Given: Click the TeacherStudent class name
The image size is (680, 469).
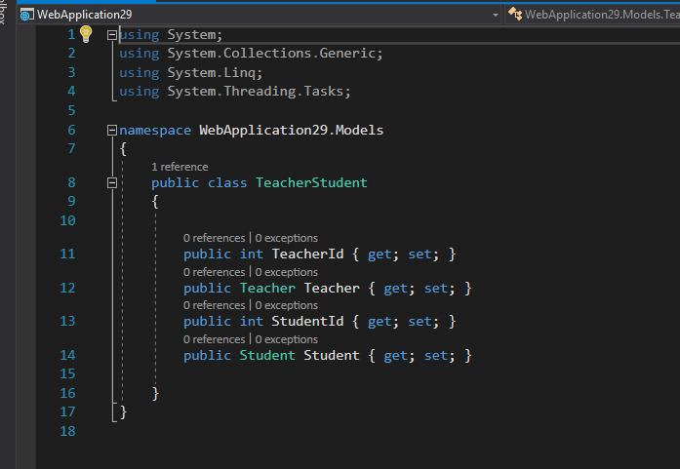Looking at the screenshot, I should pyautogui.click(x=311, y=182).
